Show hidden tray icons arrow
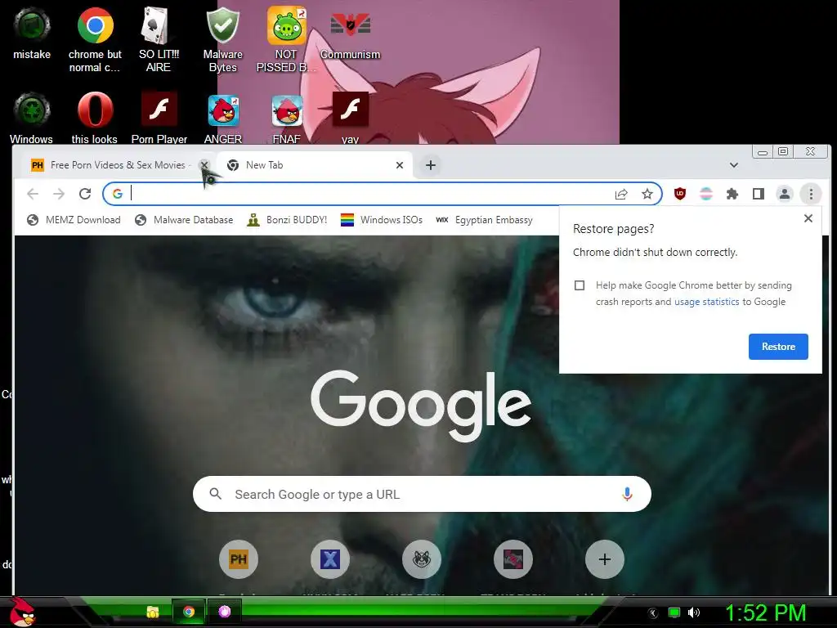Viewport: 837px width, 628px height. click(652, 612)
